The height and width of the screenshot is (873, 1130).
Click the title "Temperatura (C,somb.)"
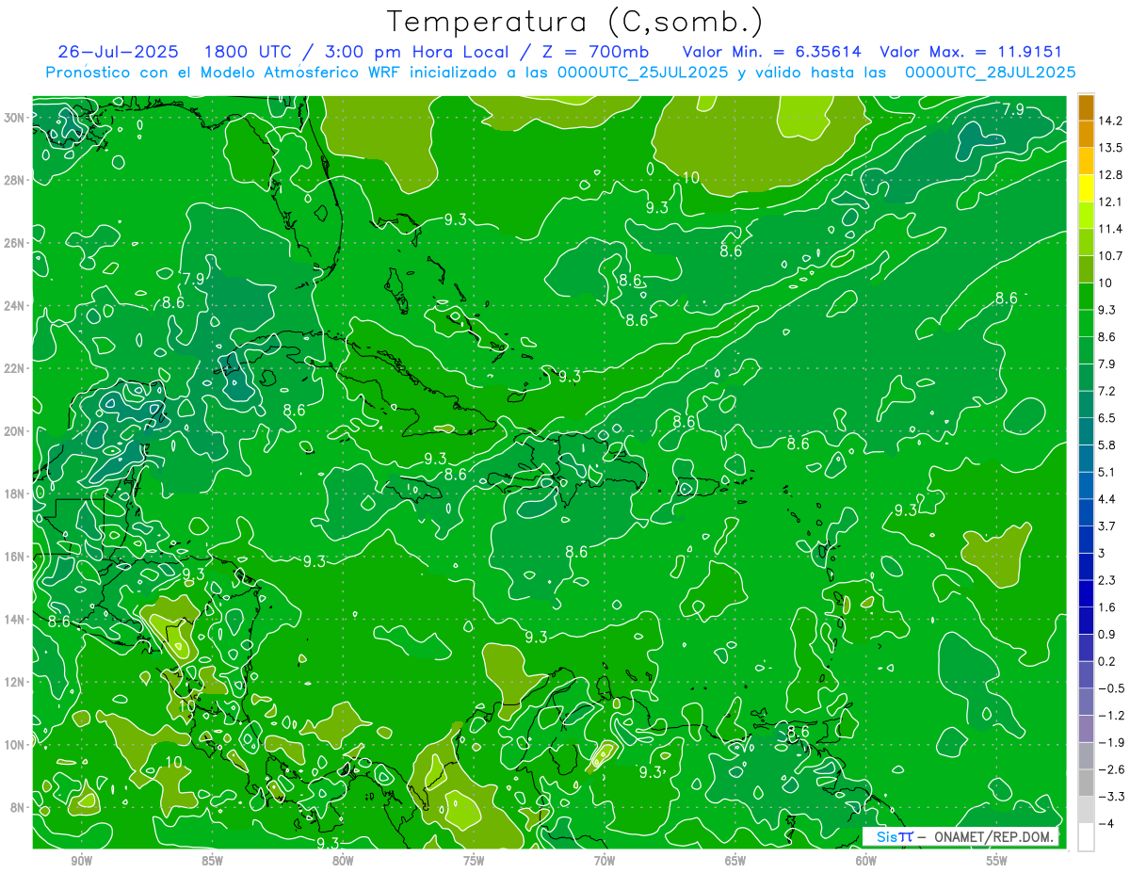click(x=575, y=22)
